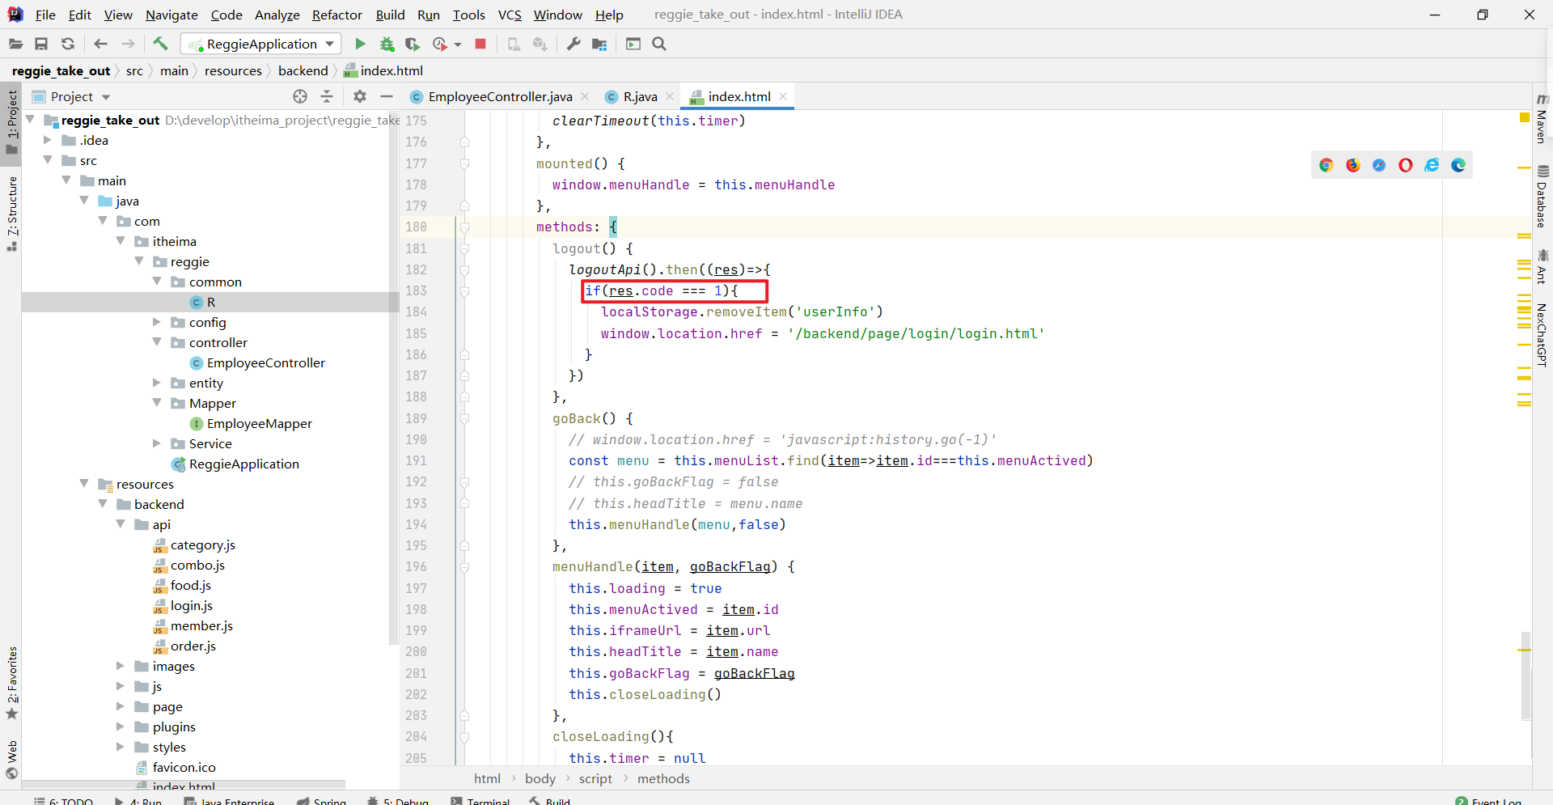This screenshot has width=1553, height=805.
Task: Click the red Stop icon
Action: click(x=480, y=44)
